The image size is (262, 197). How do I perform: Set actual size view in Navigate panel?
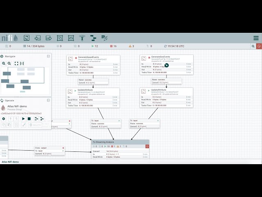point(22,64)
